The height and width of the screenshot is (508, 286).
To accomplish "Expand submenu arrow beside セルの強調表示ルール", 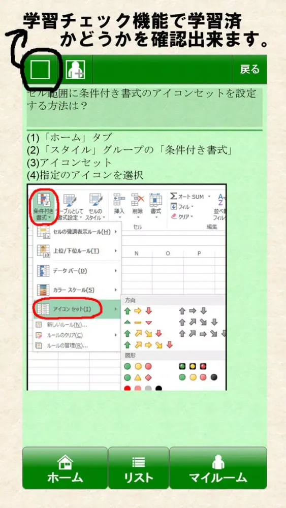I will [116, 232].
